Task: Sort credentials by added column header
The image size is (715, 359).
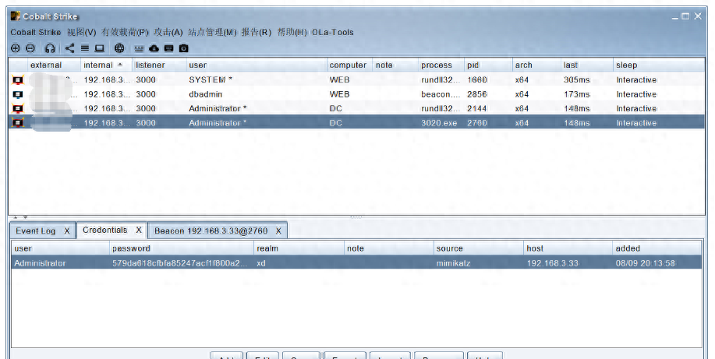Action: coord(657,248)
